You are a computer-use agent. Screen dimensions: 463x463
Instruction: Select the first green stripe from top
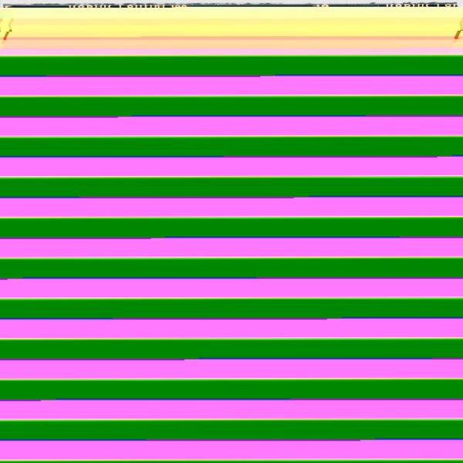pos(231,66)
